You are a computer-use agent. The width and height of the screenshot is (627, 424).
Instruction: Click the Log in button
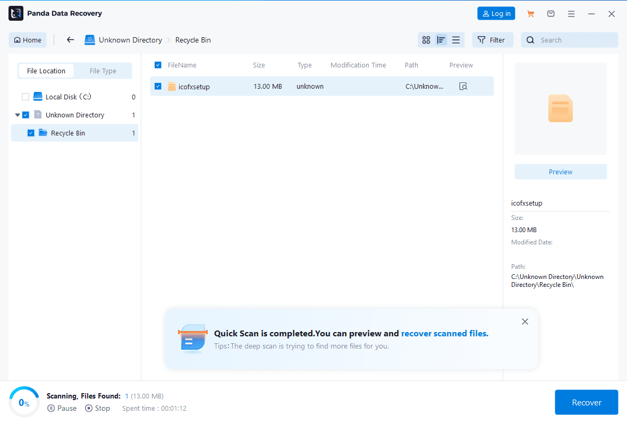[x=496, y=14]
